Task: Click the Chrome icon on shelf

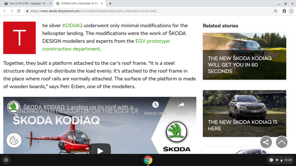Action: pos(148,160)
